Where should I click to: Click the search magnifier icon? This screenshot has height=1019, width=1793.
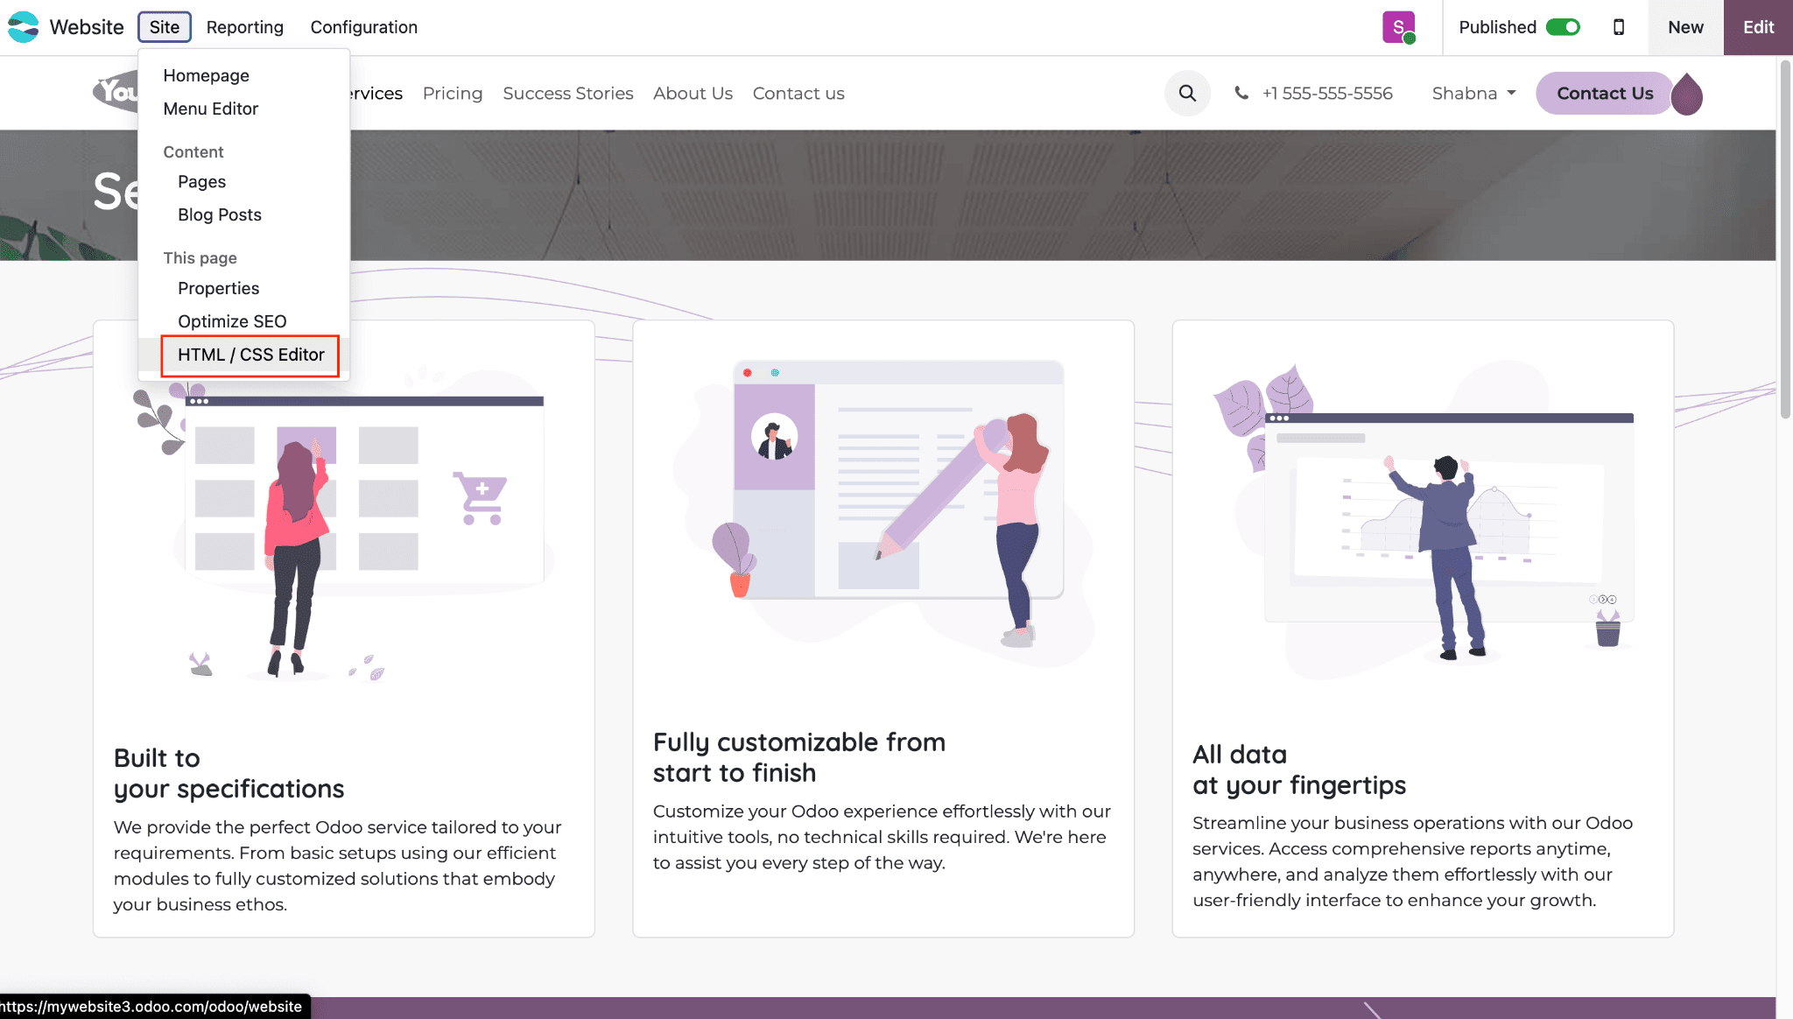pyautogui.click(x=1187, y=94)
